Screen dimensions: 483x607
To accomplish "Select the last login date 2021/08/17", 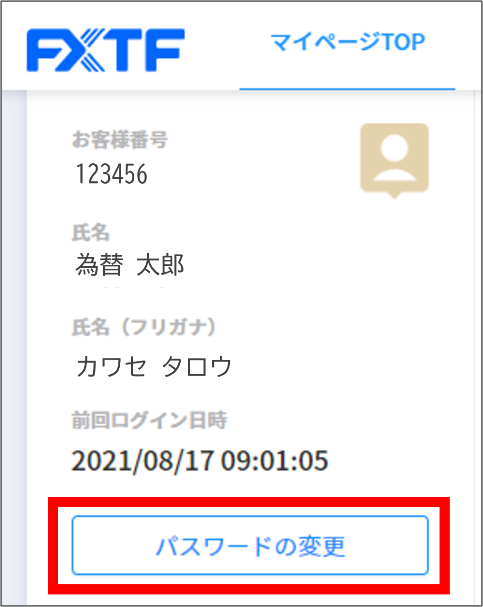I will coord(142,461).
